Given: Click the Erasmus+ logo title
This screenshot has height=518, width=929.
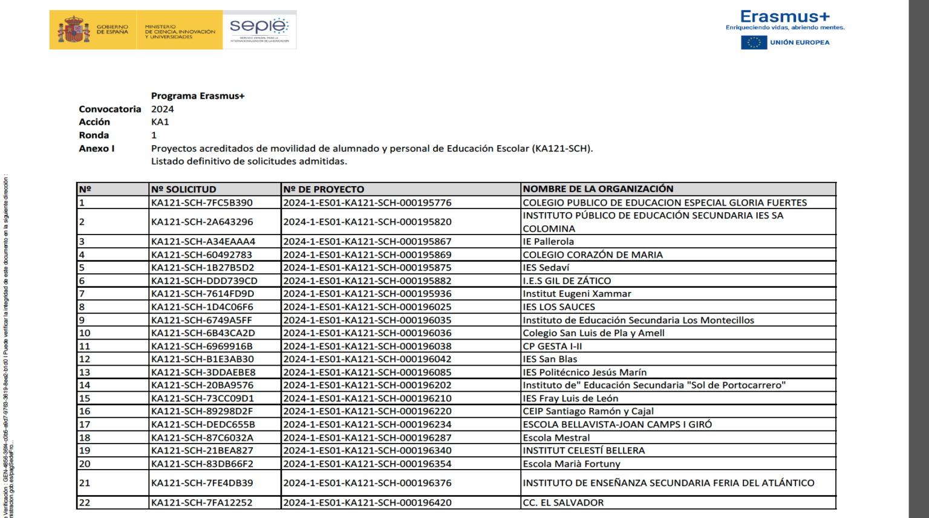Looking at the screenshot, I should pos(784,17).
